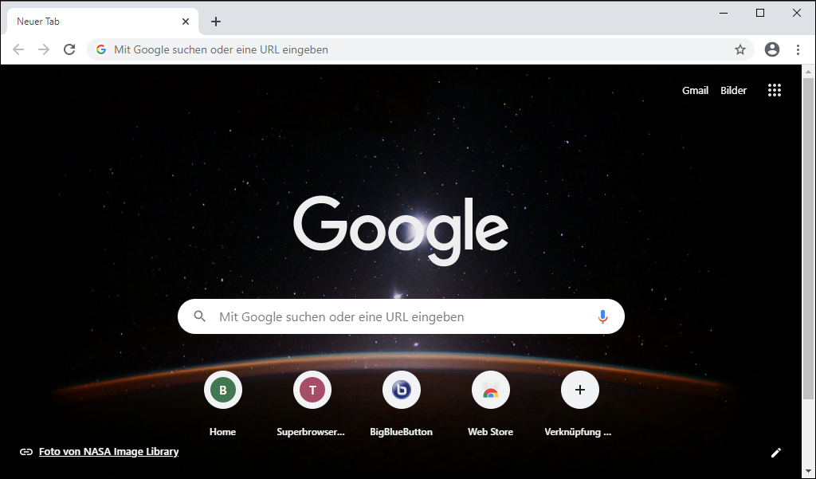
Task: Go to Bilder image search
Action: pyautogui.click(x=733, y=91)
